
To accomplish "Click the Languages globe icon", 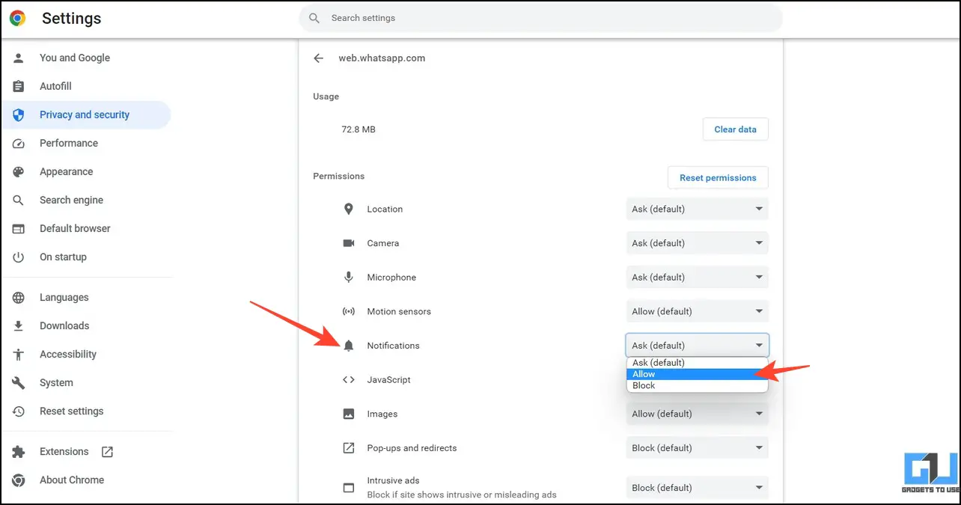I will (19, 297).
